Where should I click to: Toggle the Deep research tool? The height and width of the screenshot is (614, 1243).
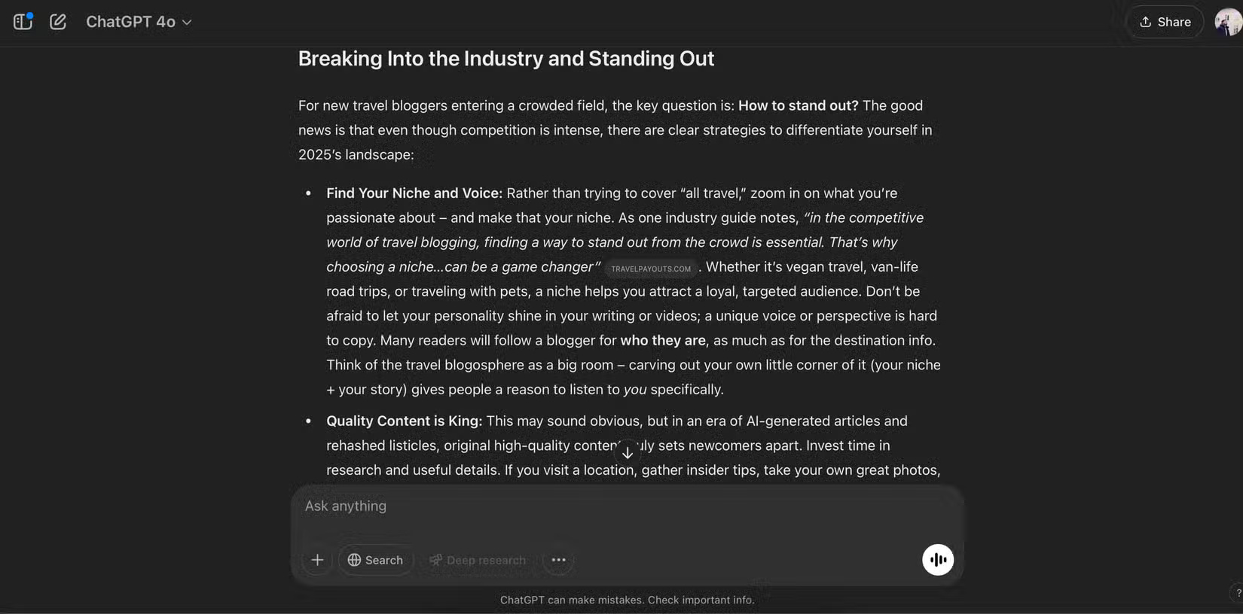pyautogui.click(x=478, y=560)
